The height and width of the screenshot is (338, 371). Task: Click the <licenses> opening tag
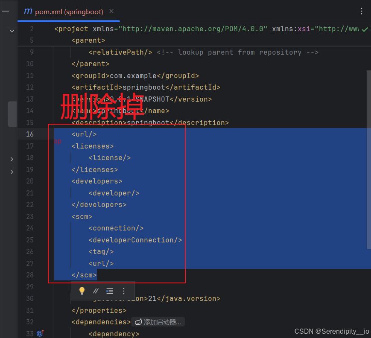(x=93, y=146)
